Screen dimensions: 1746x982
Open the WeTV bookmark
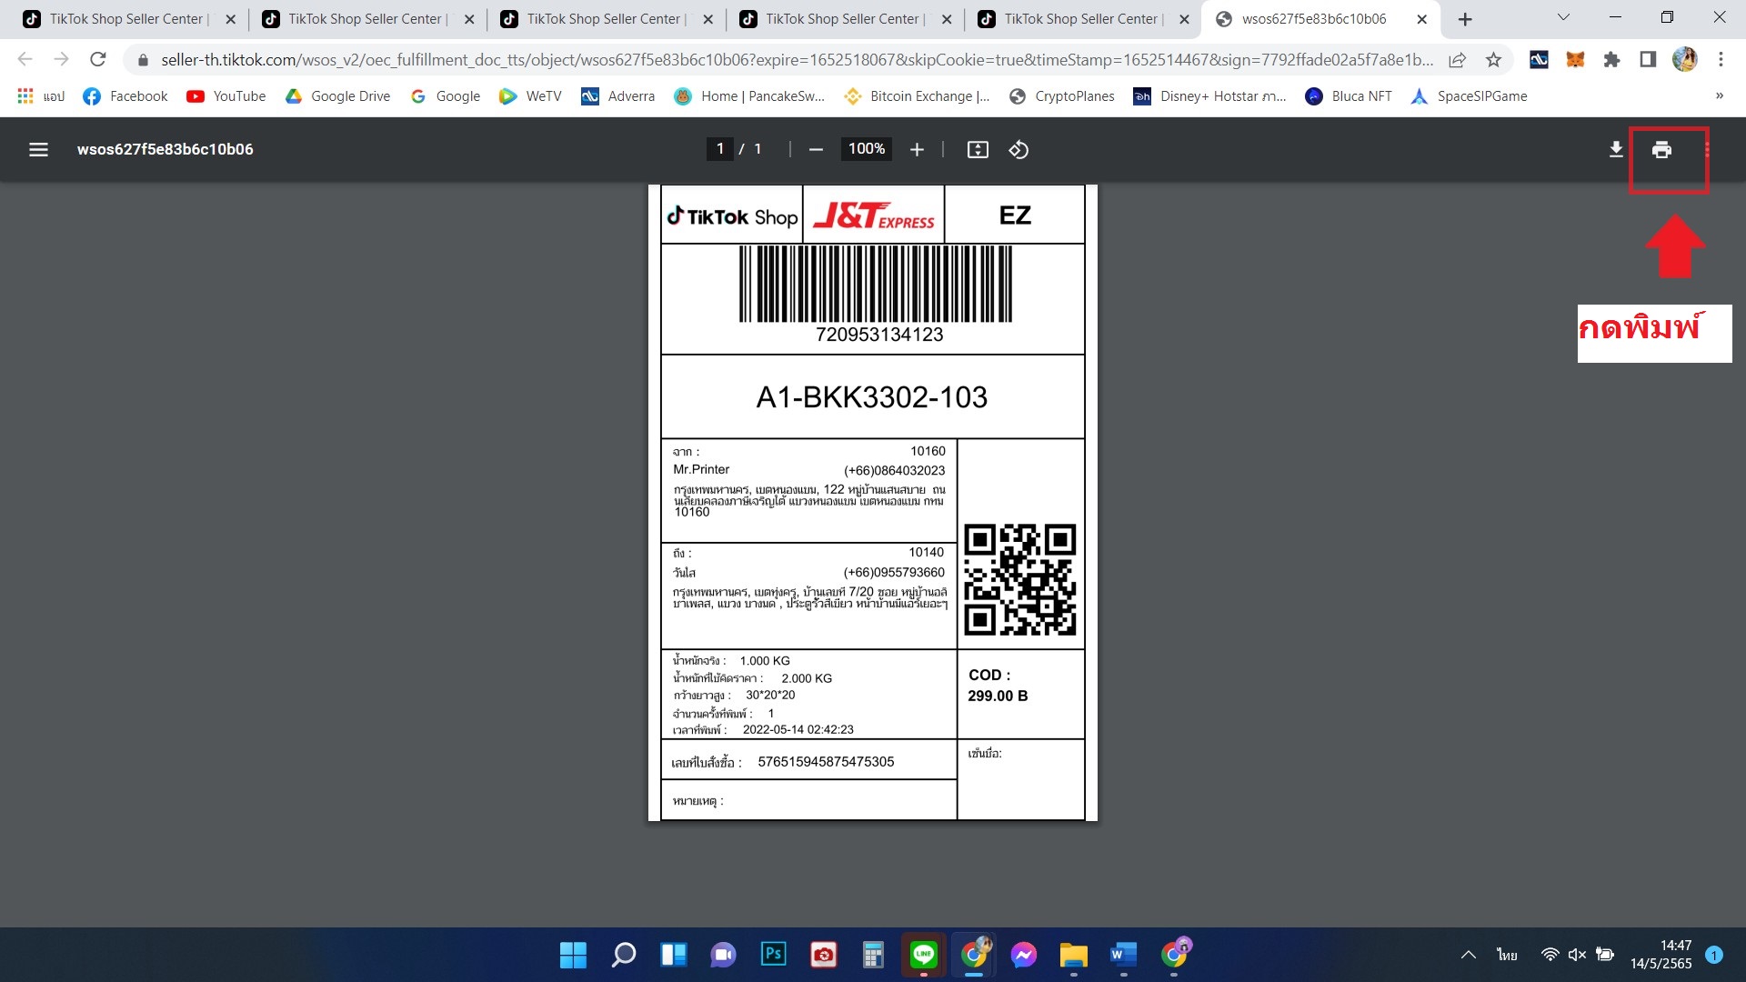point(530,95)
